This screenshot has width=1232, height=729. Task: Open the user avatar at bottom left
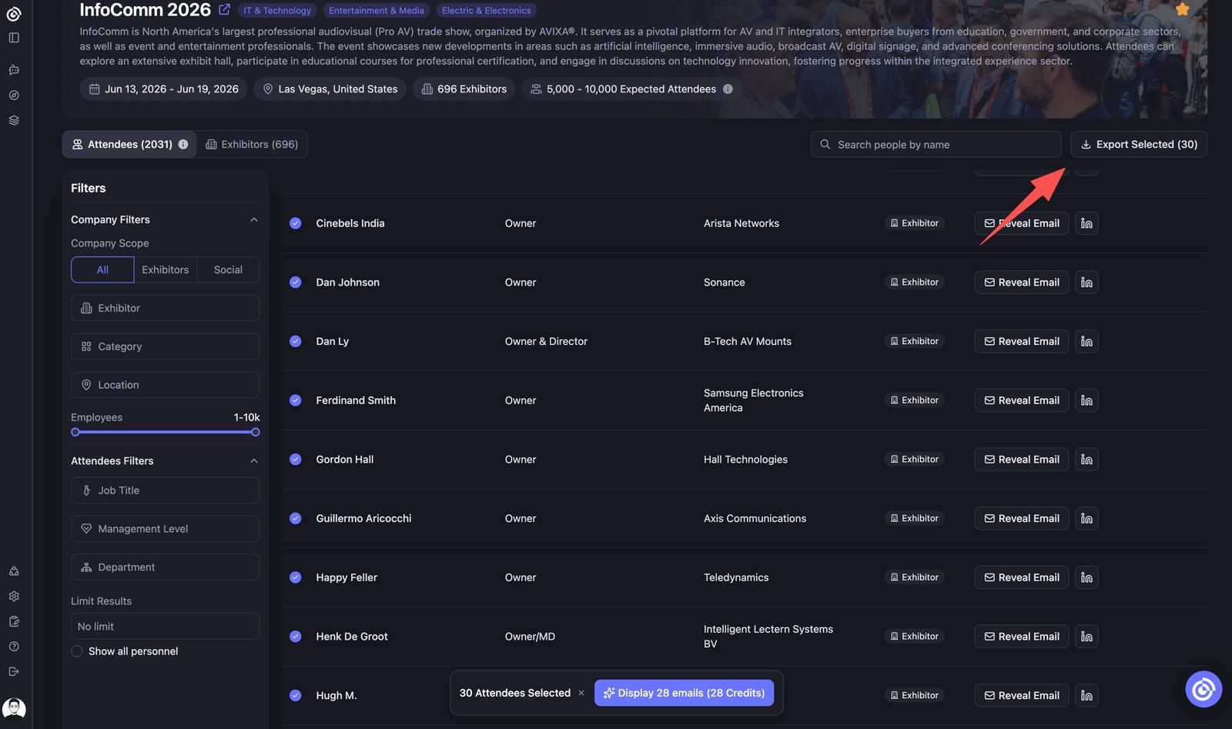[x=14, y=707]
